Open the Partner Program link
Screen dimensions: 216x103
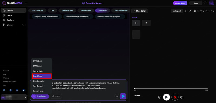point(9,82)
